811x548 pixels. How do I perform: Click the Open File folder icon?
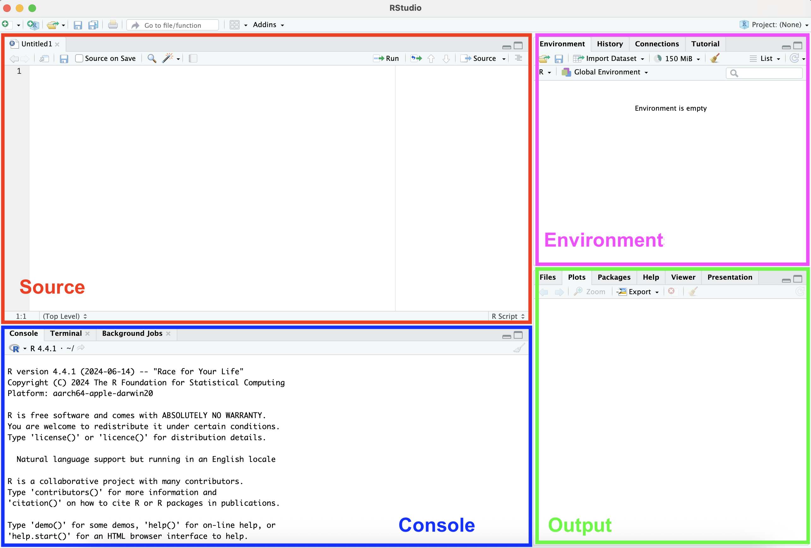[x=53, y=25]
